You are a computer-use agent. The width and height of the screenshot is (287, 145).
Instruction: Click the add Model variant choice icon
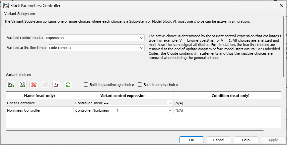pos(22,85)
